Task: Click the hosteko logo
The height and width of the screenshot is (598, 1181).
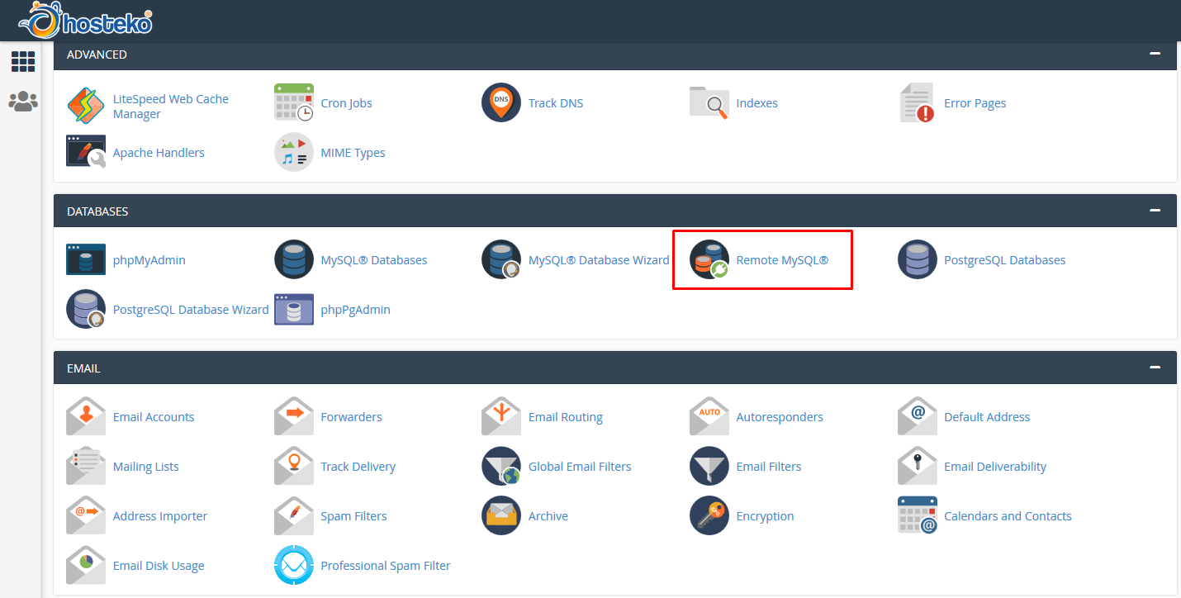Action: tap(83, 20)
